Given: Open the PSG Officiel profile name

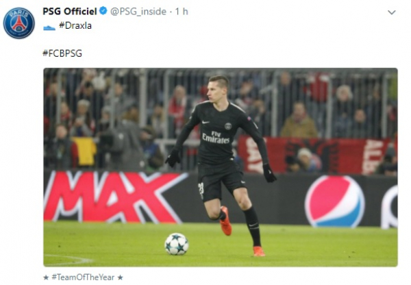Looking at the screenshot, I should click(70, 11).
